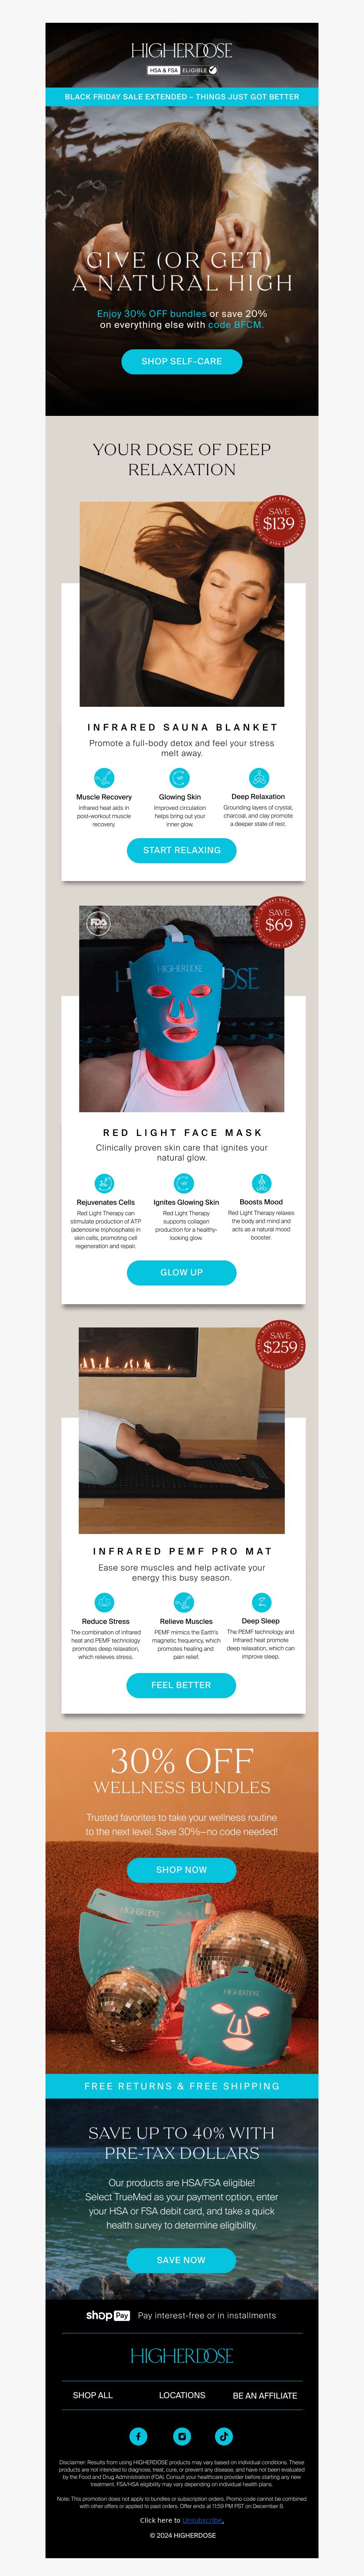The width and height of the screenshot is (364, 2576).
Task: Open the Instagram social icon
Action: tap(182, 2436)
